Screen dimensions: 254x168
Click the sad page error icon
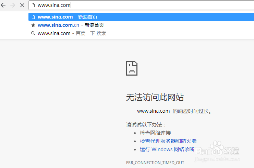[x=132, y=68]
